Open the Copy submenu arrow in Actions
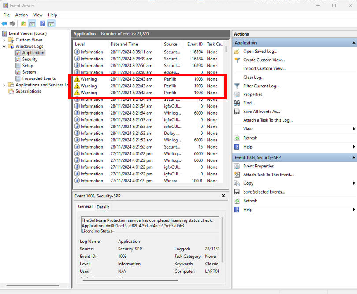357x294 pixels. pyautogui.click(x=354, y=183)
